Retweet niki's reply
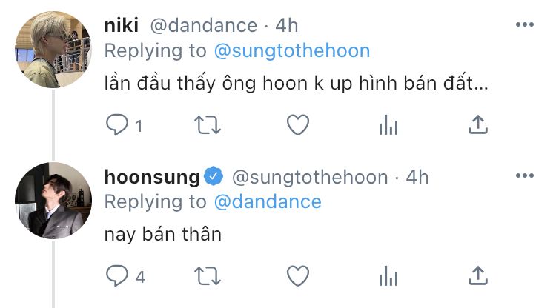 point(208,125)
